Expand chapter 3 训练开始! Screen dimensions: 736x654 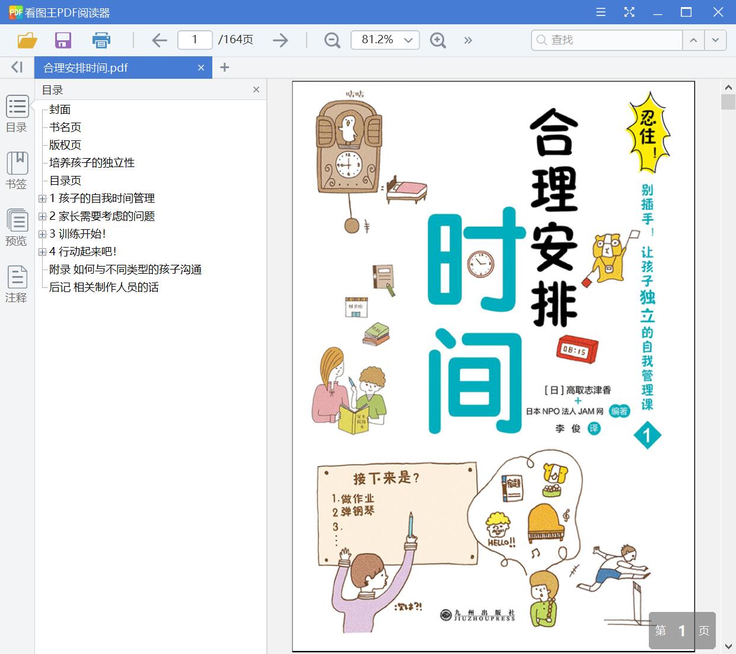click(x=42, y=234)
